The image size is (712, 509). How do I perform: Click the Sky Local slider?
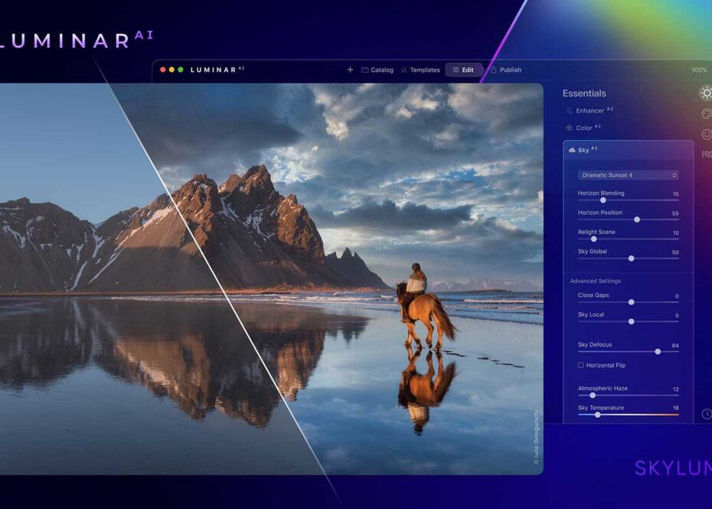pos(629,321)
